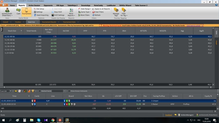Click the yellow folder icon in status bar
Viewport: 219px width, 123px height.
coord(176,115)
